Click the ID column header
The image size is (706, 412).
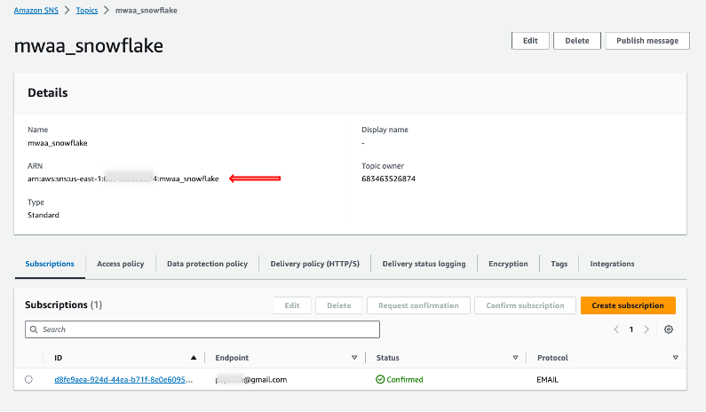click(58, 358)
